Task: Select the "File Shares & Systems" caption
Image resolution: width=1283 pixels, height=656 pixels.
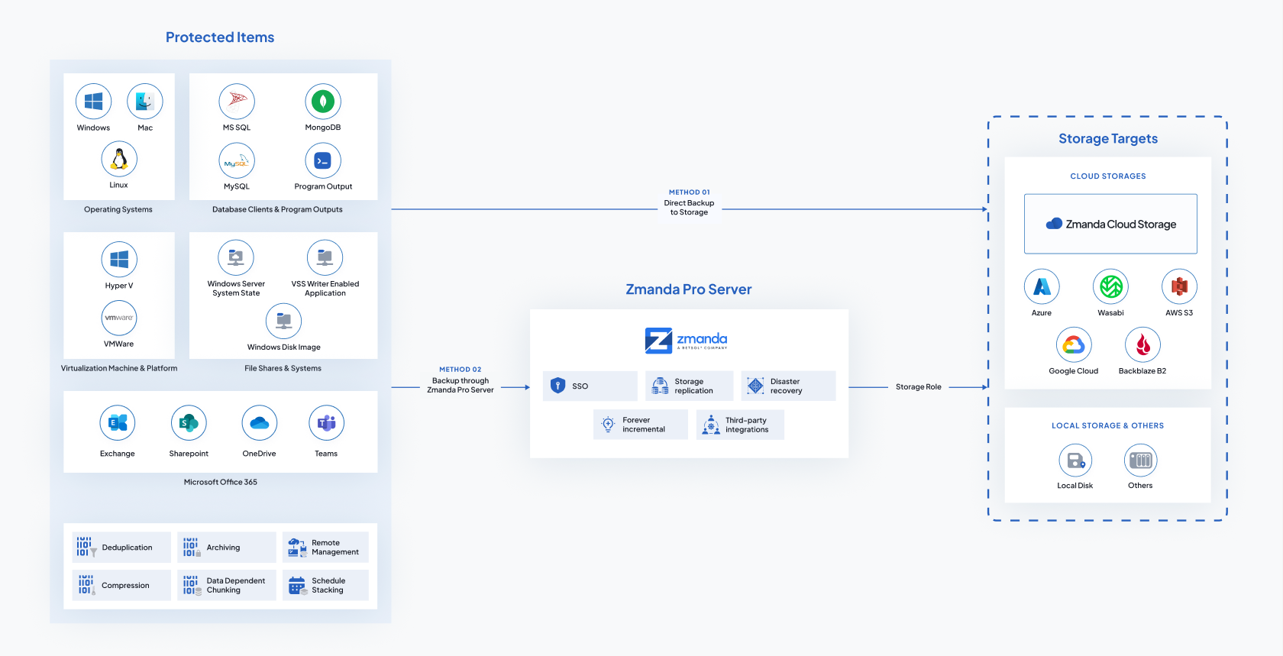Action: (283, 368)
